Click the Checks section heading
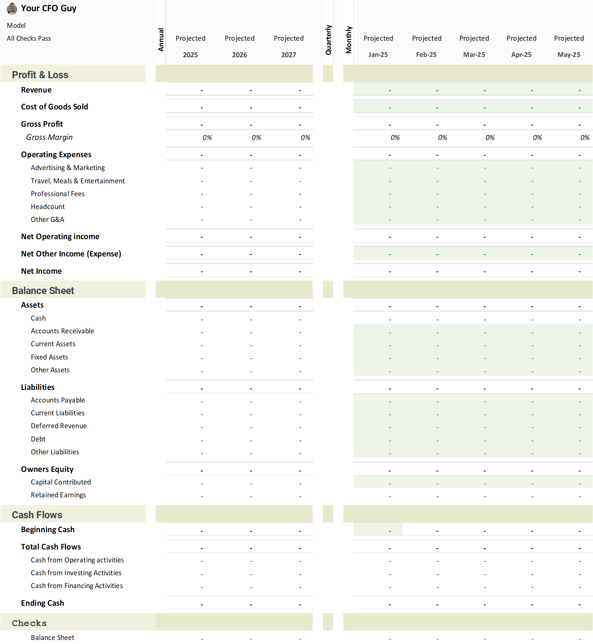Screen dimensions: 593x644 click(x=29, y=623)
